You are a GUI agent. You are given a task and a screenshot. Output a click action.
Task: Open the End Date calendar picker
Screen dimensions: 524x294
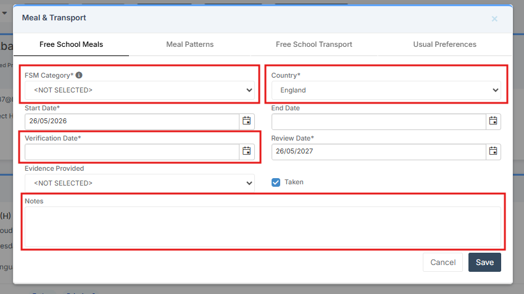click(493, 121)
